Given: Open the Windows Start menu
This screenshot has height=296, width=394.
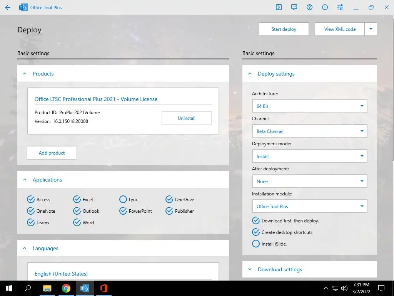Looking at the screenshot, I should 9,288.
